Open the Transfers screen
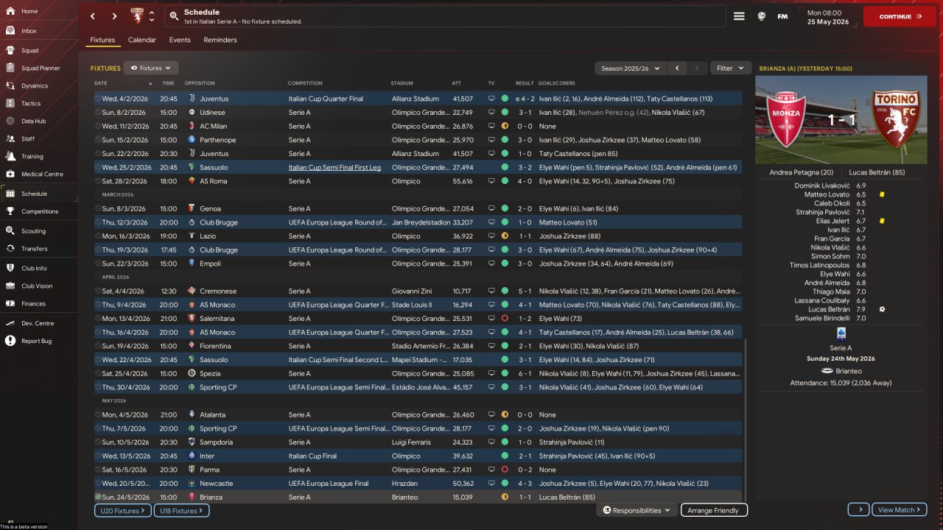This screenshot has width=943, height=530. (x=34, y=249)
